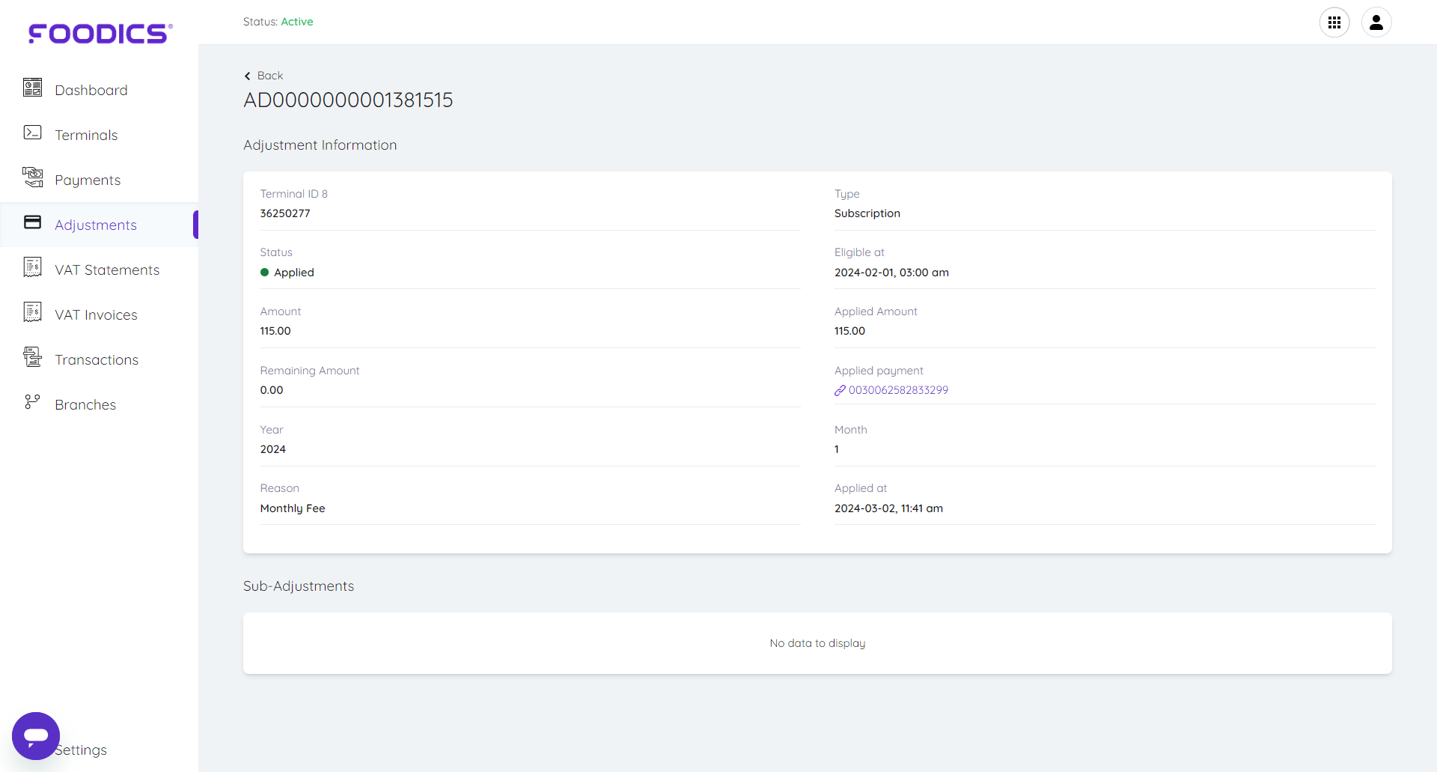The height and width of the screenshot is (772, 1437).
Task: Click the Dashboard sidebar icon
Action: (x=32, y=88)
